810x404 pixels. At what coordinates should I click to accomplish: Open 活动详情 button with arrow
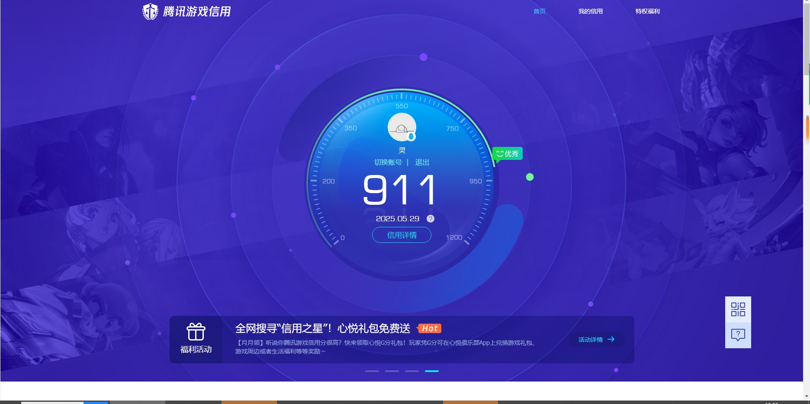[x=597, y=340]
